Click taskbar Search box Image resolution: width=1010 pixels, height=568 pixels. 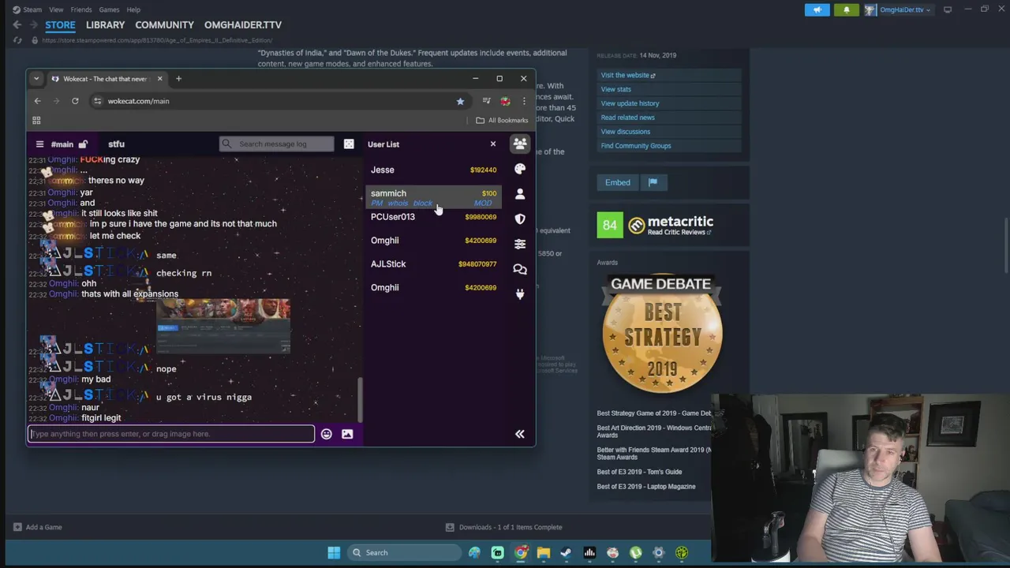405,552
